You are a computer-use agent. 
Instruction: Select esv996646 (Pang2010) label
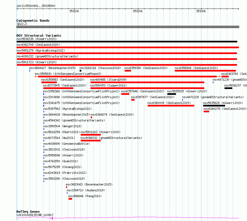tap(85, 196)
